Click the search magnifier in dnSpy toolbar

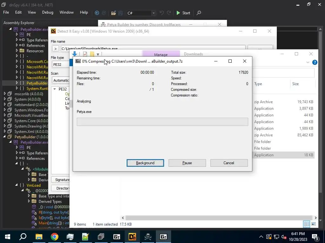[x=199, y=13]
